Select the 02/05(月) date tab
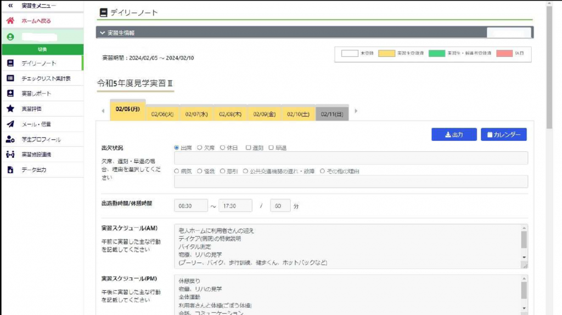Screen dimensions: 562x315 click(x=127, y=110)
